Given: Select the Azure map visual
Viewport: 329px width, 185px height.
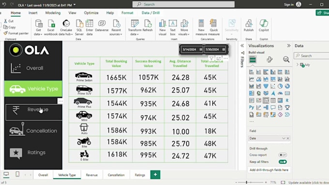Looking at the screenshot, I should [273, 93].
